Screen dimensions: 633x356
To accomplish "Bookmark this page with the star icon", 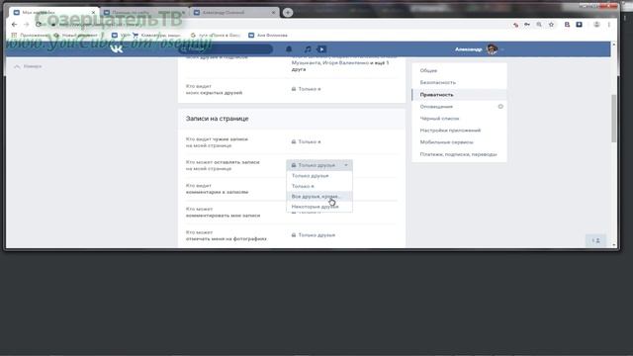I will tap(551, 25).
